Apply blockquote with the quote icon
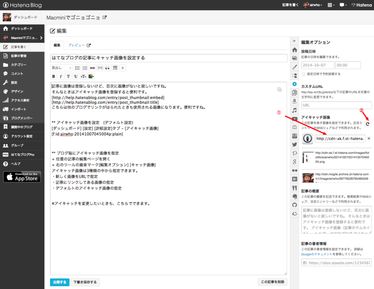This screenshot has width=374, height=289. tap(108, 68)
